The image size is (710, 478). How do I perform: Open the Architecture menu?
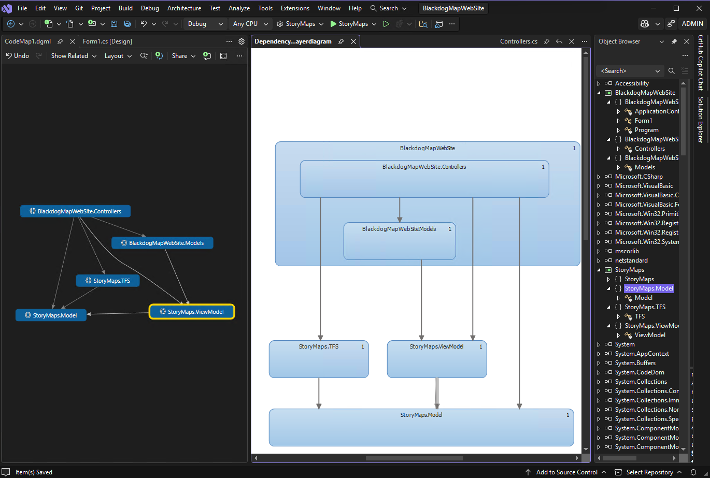pyautogui.click(x=184, y=8)
